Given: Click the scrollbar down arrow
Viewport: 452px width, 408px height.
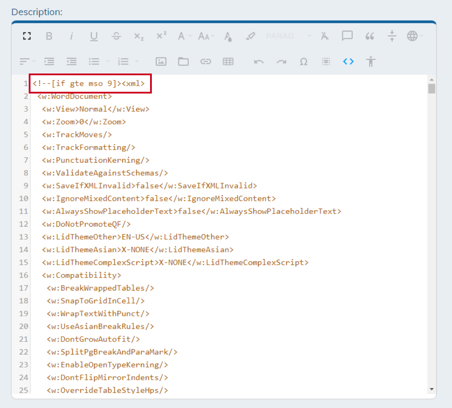Looking at the screenshot, I should point(432,389).
